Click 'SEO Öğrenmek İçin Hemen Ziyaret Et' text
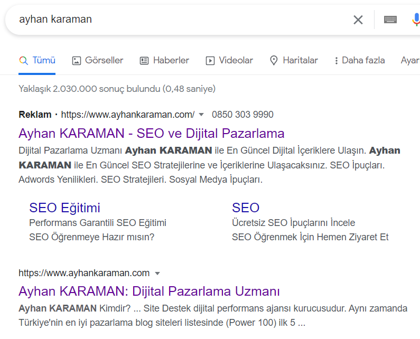420x339 pixels. coord(310,237)
